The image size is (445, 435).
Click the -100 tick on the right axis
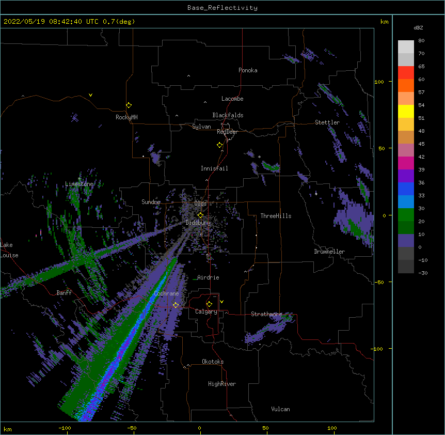(x=377, y=349)
